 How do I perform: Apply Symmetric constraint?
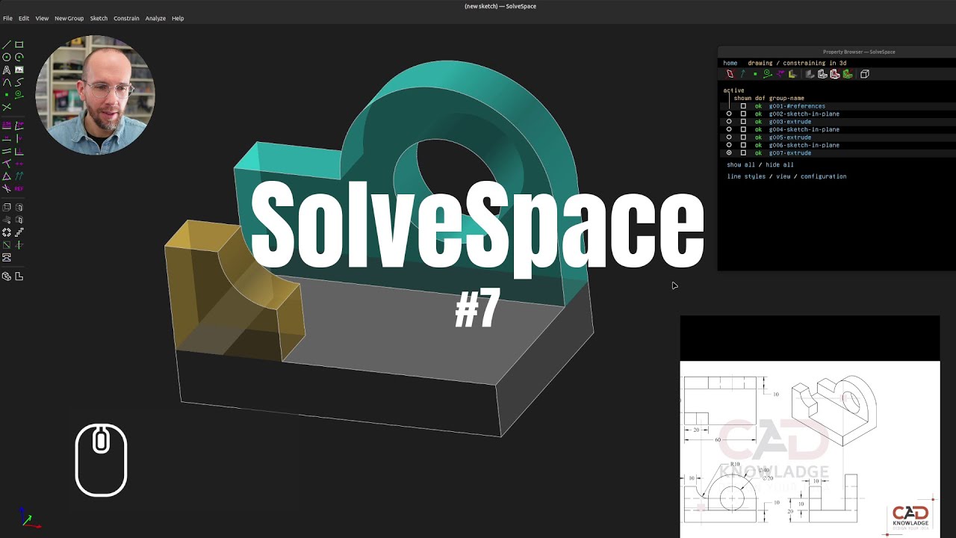click(x=19, y=163)
